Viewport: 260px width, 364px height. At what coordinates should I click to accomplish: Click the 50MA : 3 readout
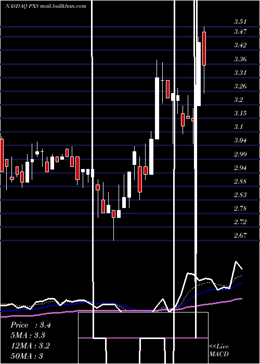point(27,356)
